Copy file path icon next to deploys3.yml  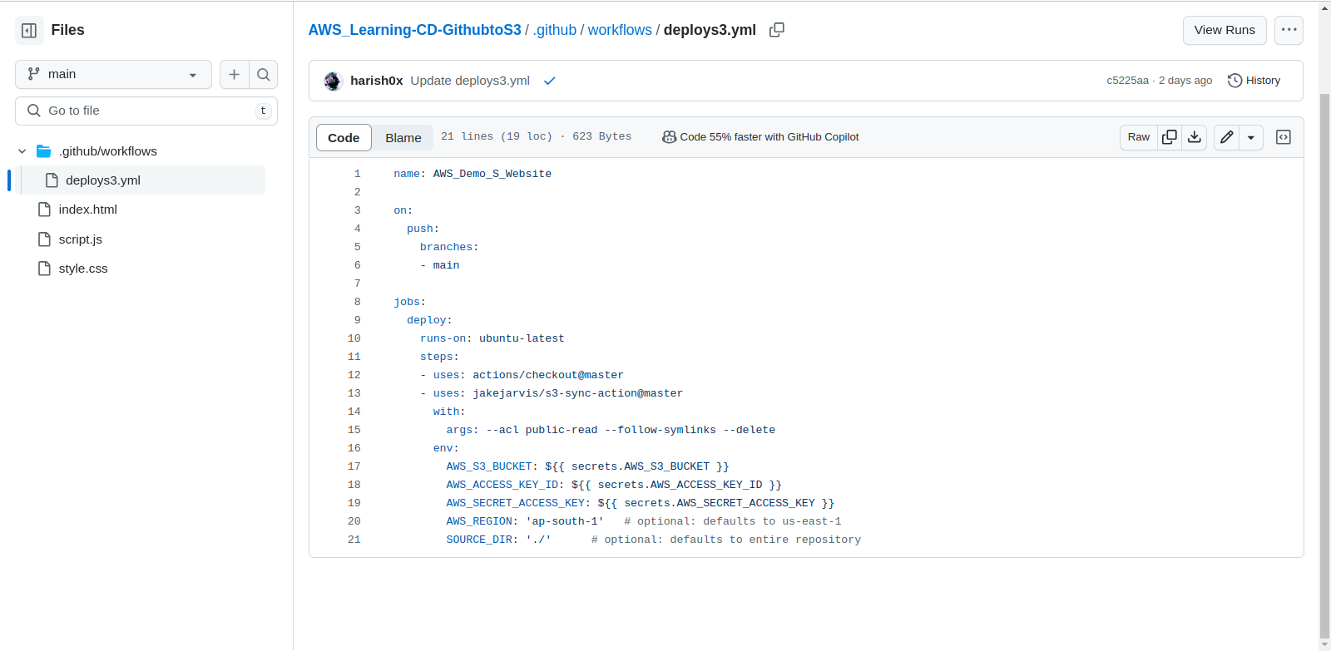click(777, 30)
